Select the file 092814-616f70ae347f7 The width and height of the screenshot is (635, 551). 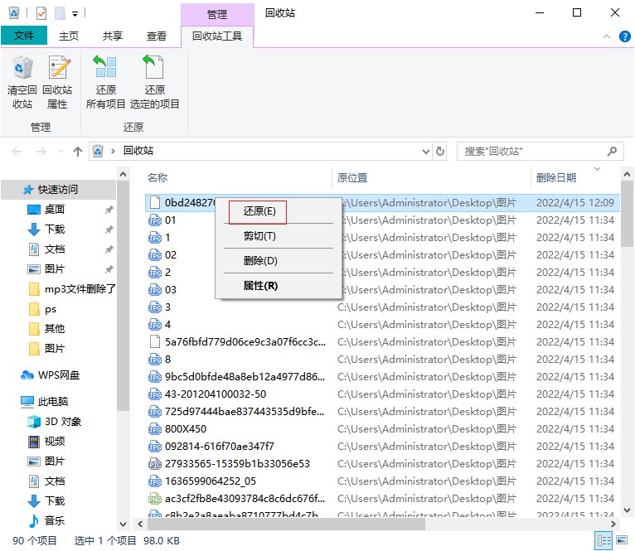pos(220,446)
